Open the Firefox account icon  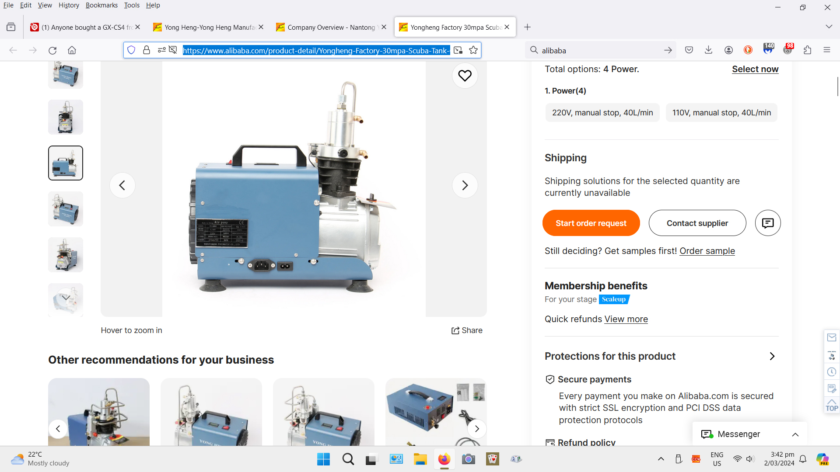coord(728,50)
